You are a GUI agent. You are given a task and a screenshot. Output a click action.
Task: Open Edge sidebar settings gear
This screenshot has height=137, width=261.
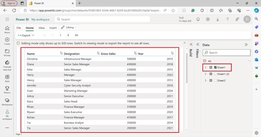tap(257, 133)
